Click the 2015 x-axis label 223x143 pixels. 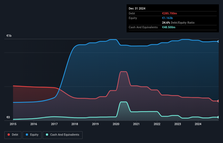[x=13, y=124]
